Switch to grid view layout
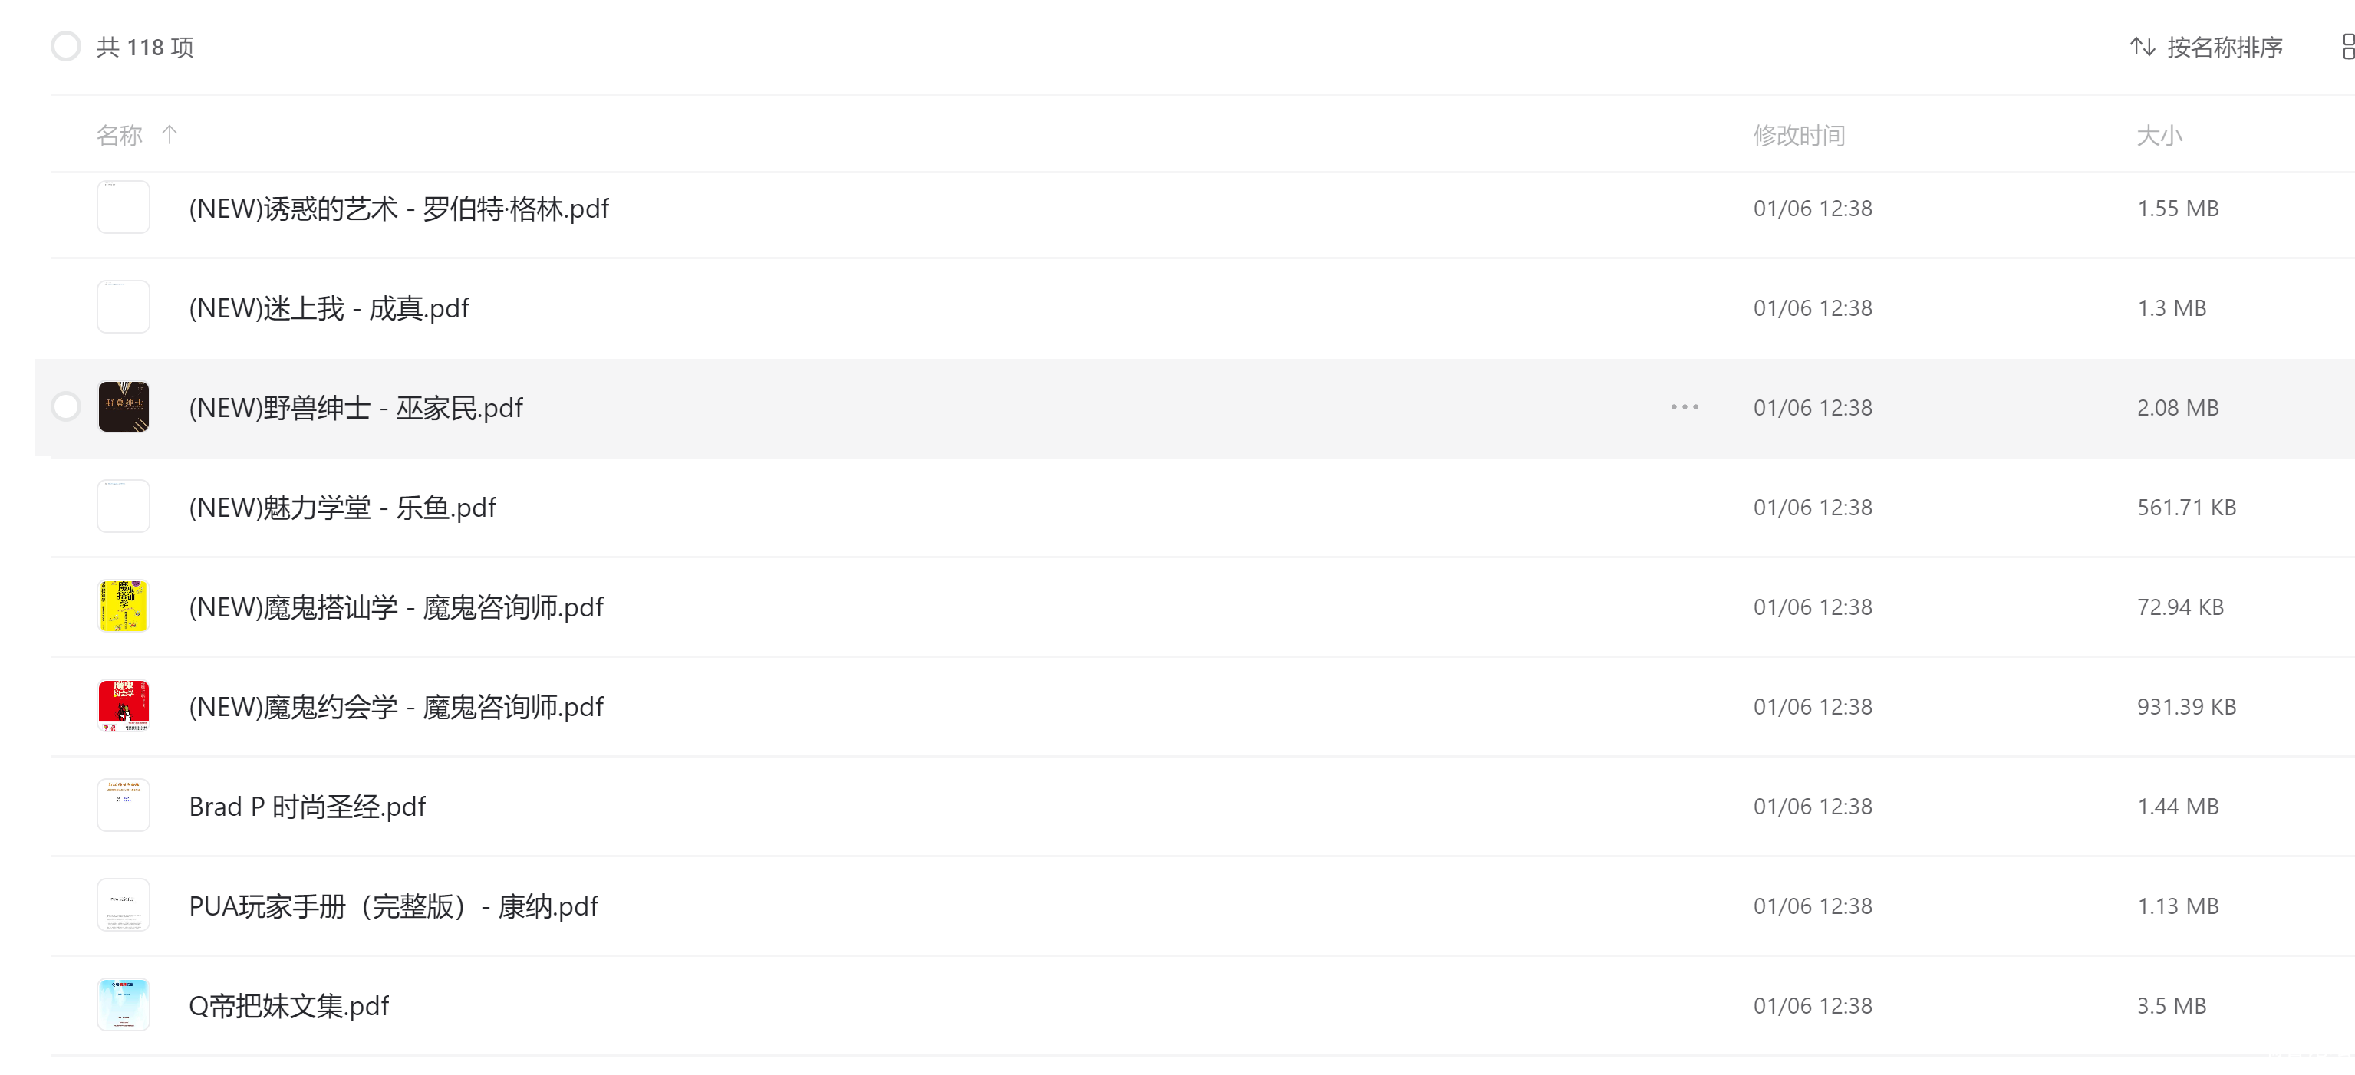Viewport: 2355px width, 1075px height. pos(2346,47)
